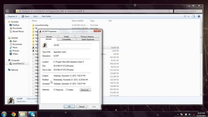Image resolution: width=208 pixels, height=117 pixels.
Task: Click the volume icon in system tray
Action: coord(190,114)
